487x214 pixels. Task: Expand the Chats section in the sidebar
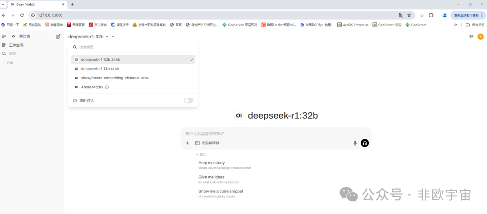tap(8, 63)
